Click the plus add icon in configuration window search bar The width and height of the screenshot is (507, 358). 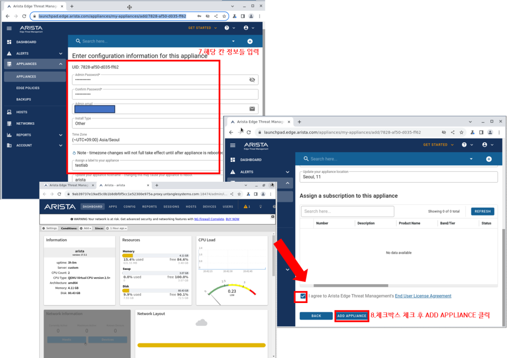click(x=250, y=42)
